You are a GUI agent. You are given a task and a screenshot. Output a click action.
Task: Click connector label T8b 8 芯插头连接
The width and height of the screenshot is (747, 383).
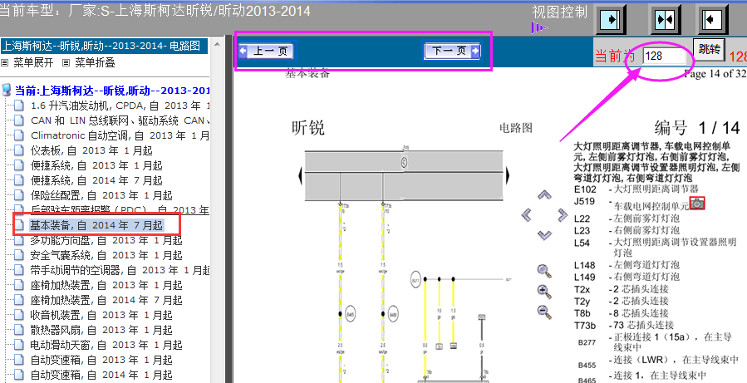tap(622, 313)
